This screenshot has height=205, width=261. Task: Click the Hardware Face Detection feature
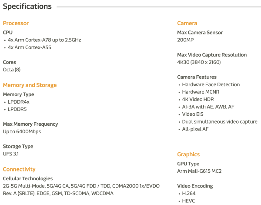(211, 84)
